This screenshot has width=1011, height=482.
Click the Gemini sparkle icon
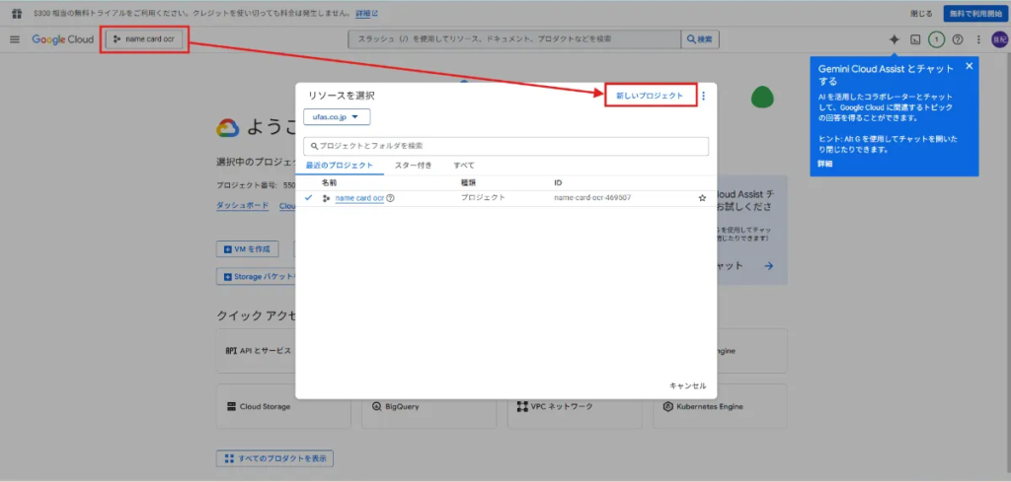tap(894, 39)
